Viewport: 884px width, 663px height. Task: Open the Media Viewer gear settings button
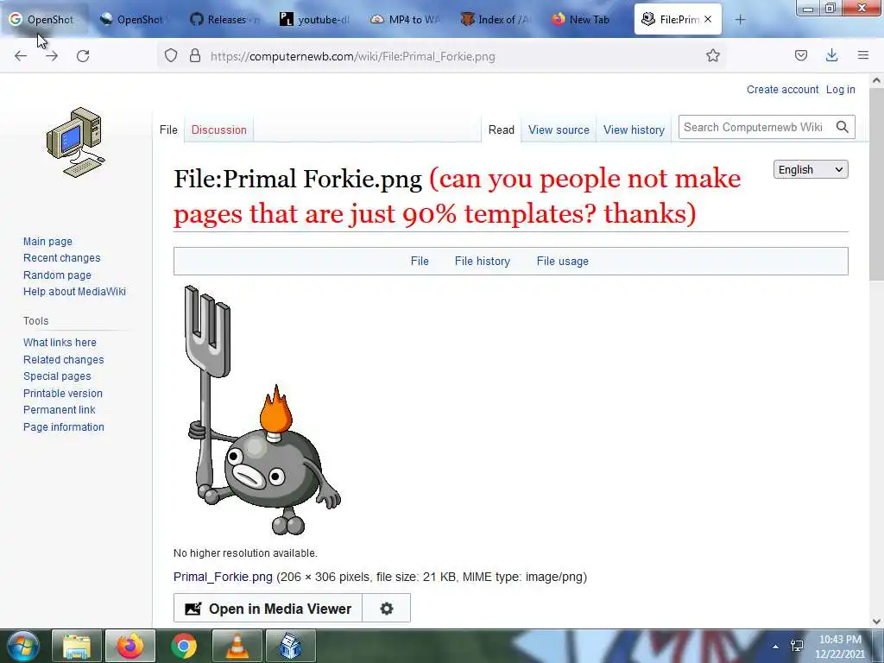pos(386,609)
